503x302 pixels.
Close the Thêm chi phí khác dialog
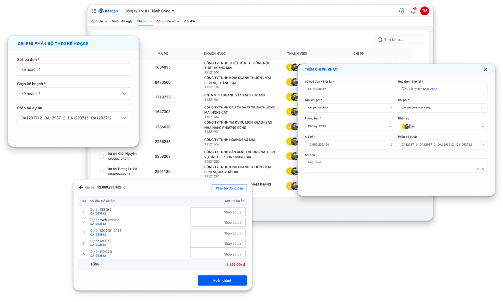coord(485,69)
